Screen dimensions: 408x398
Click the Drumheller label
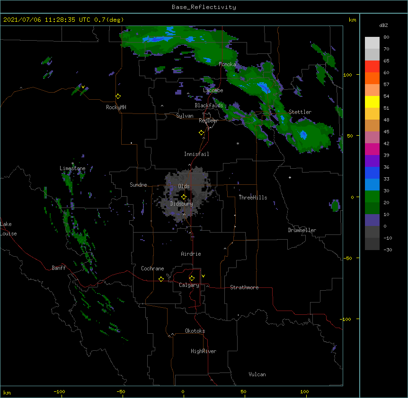coord(302,230)
